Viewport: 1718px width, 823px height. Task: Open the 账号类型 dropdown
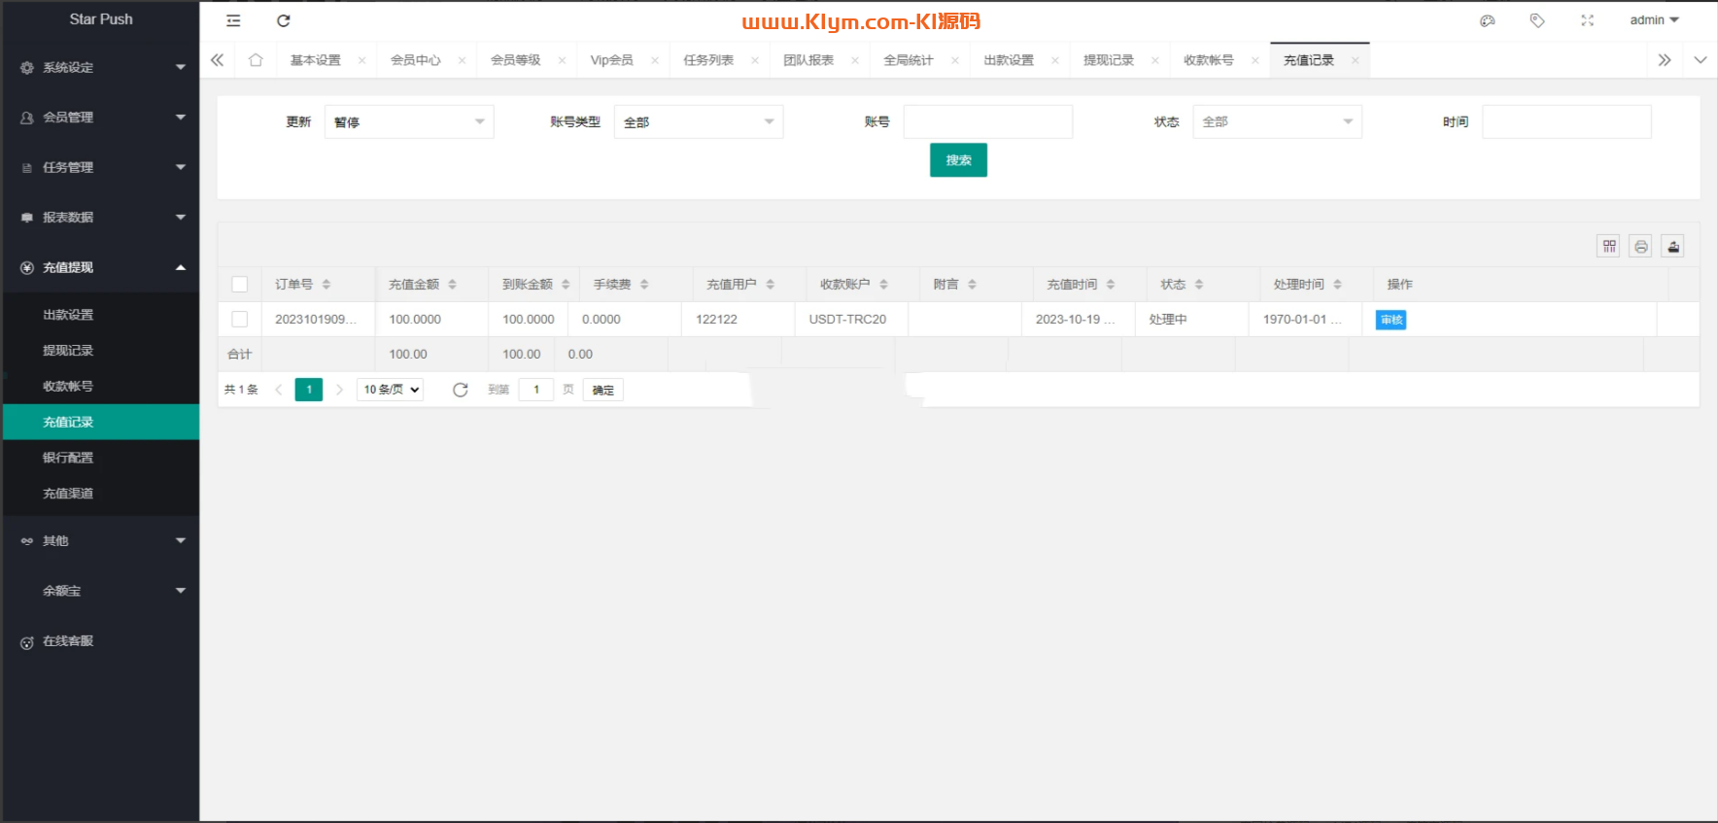coord(698,122)
